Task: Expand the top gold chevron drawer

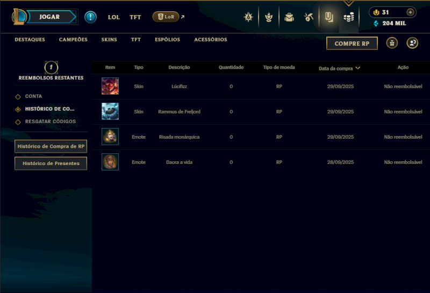Action: pyautogui.click(x=348, y=3)
